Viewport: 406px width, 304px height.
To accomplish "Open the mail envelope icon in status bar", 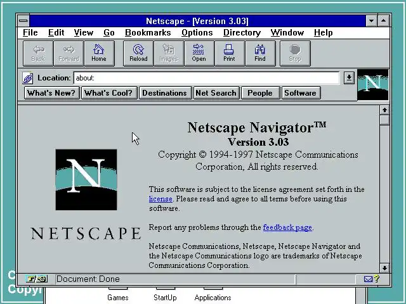I will [368, 279].
